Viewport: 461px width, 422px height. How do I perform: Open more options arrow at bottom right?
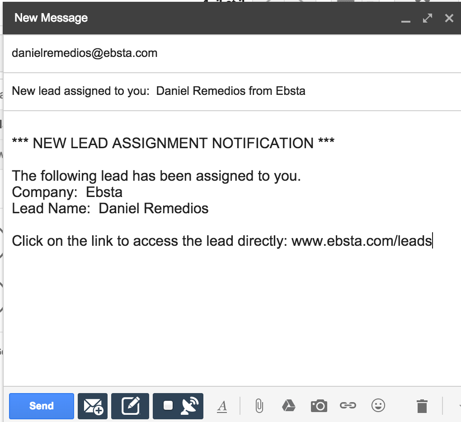pos(458,406)
